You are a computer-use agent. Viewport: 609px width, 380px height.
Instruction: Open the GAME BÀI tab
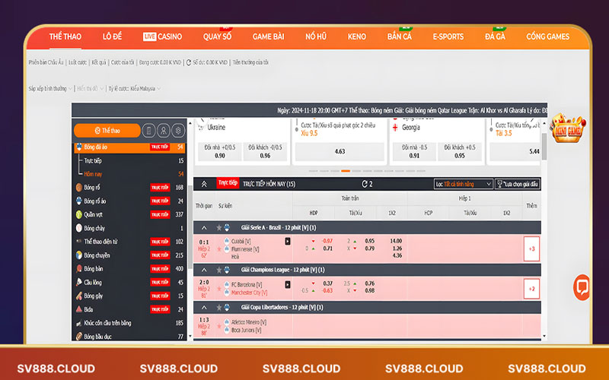pyautogui.click(x=269, y=36)
